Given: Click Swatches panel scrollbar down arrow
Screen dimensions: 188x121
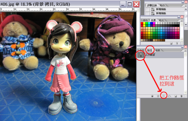Looking at the screenshot, I should pyautogui.click(x=182, y=39).
